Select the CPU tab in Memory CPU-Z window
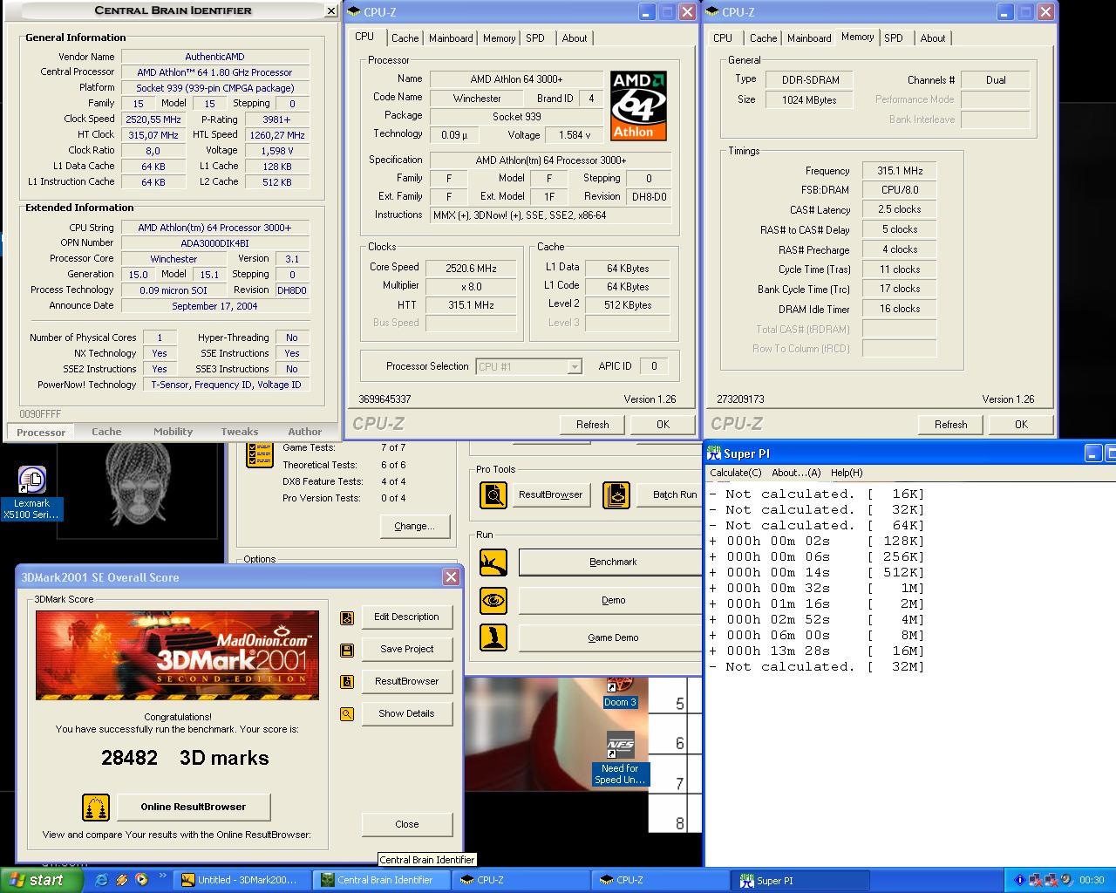The height and width of the screenshot is (893, 1116). pos(723,38)
